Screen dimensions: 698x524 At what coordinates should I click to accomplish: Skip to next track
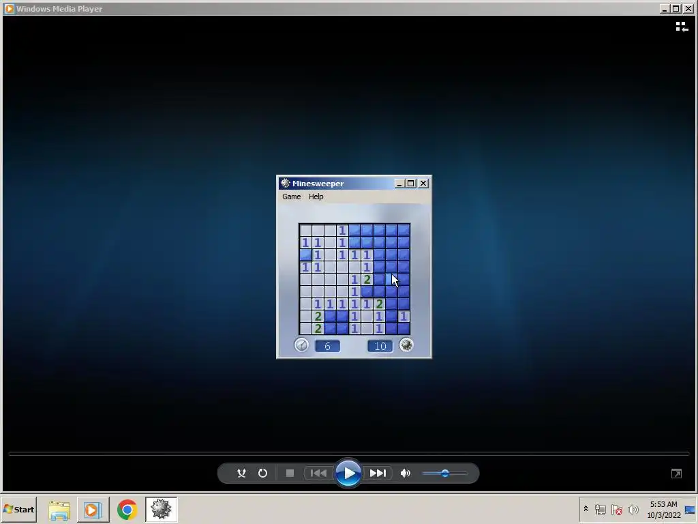[x=378, y=474]
